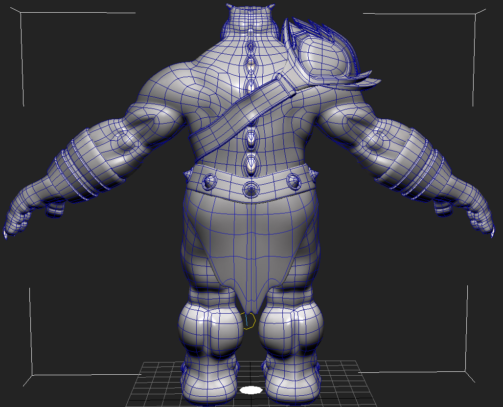The width and height of the screenshot is (503, 407).
Task: Click the center ring buckle on the belt
Action: pyautogui.click(x=251, y=189)
